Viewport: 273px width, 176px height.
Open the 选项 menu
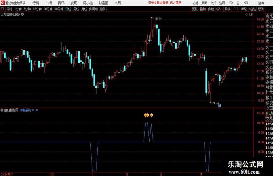[x=222, y=3]
